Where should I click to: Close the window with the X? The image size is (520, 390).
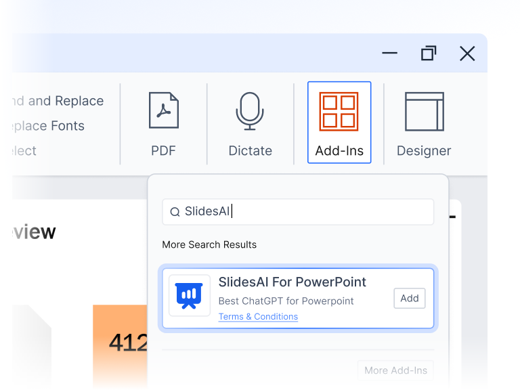pos(467,53)
